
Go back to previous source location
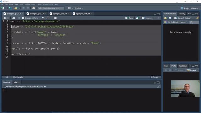[5, 18]
